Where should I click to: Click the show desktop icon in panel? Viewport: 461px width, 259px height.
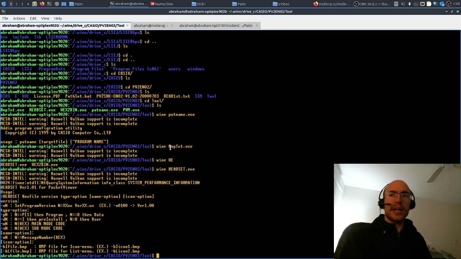pyautogui.click(x=64, y=4)
